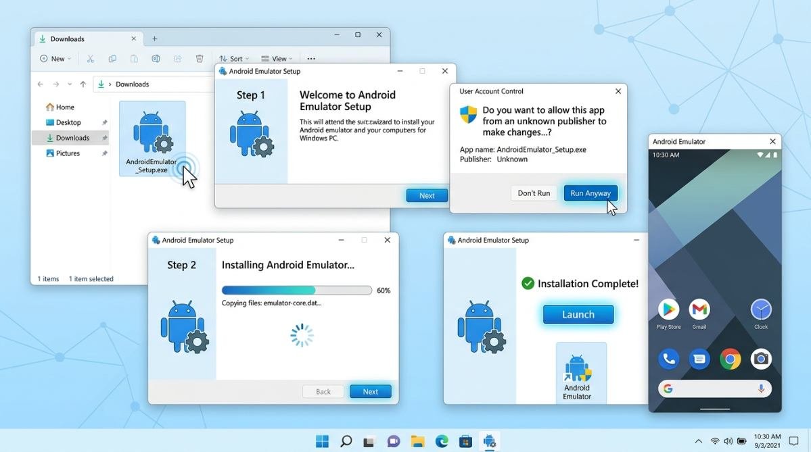Image resolution: width=811 pixels, height=452 pixels.
Task: Open volume speaker tray icon
Action: pos(728,441)
